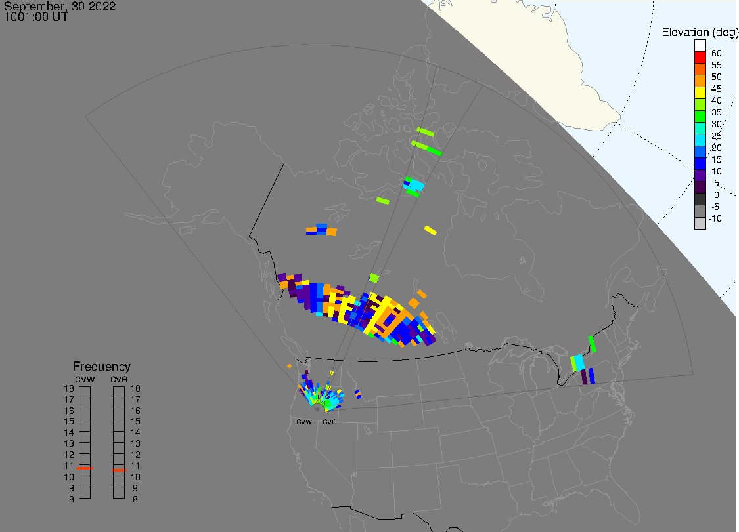
Task: Click the 60 label on elevation legend
Action: click(x=717, y=53)
